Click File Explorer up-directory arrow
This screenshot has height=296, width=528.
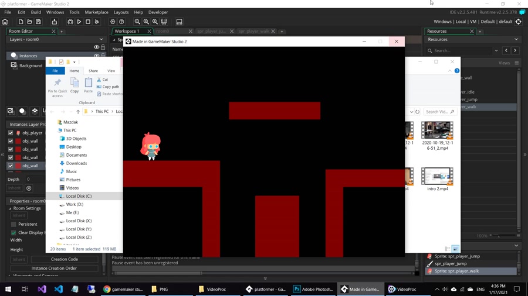click(78, 111)
